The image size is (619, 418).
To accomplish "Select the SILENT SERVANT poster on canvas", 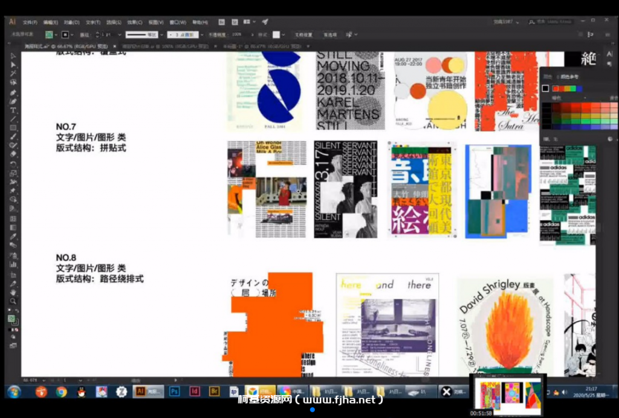I will click(345, 189).
